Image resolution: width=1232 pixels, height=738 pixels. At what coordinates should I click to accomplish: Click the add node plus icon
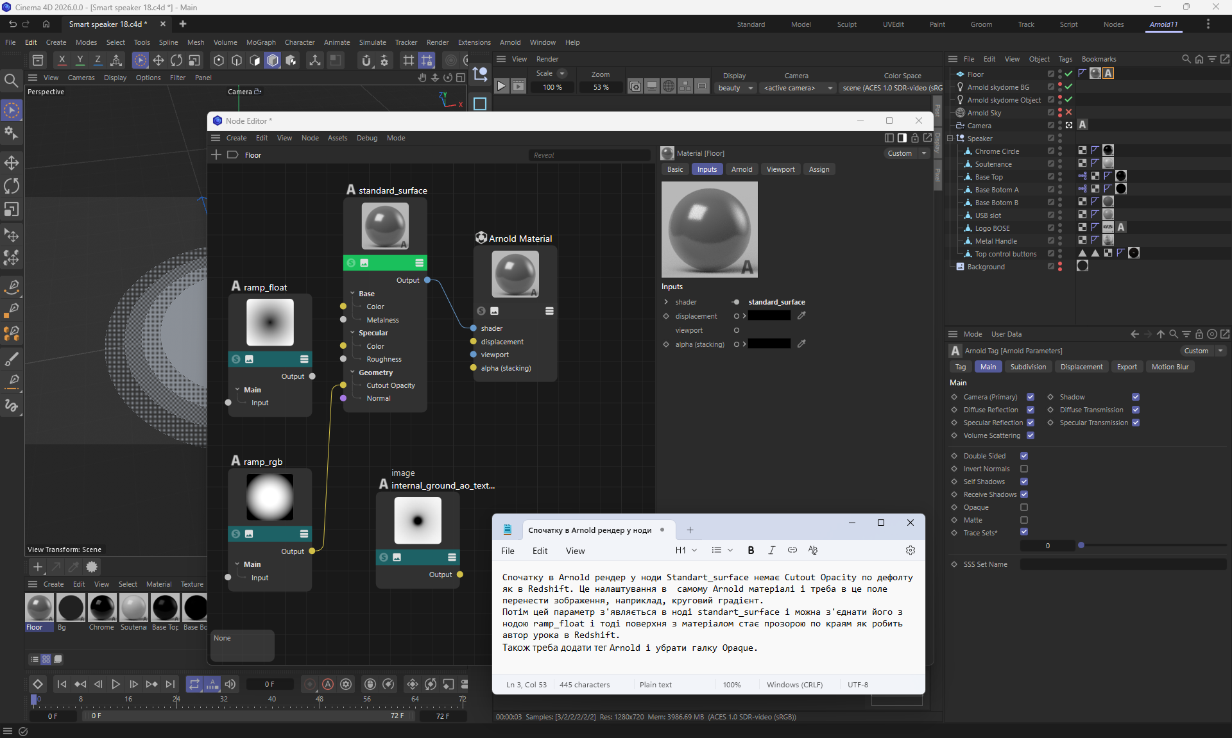point(216,155)
